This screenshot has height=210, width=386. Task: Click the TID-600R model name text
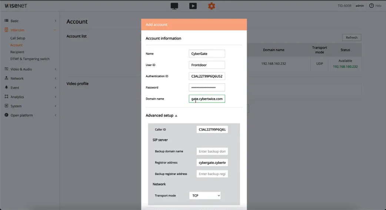(345, 6)
